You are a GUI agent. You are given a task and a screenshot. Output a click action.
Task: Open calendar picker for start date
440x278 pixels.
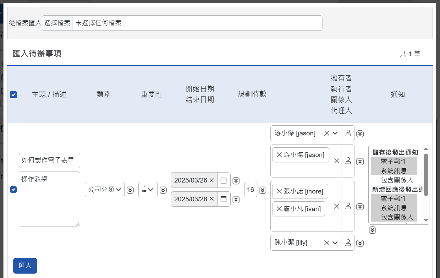pyautogui.click(x=223, y=180)
